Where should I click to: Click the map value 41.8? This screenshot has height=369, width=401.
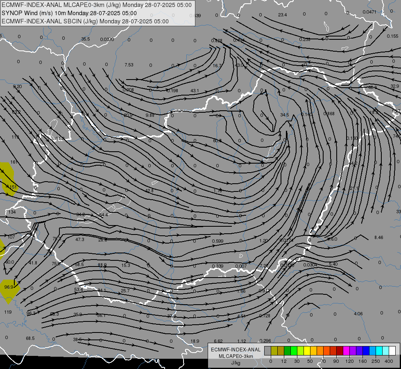pos(33,263)
